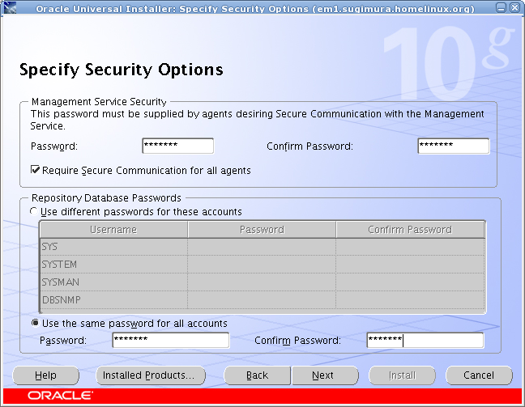Focus Management Service Confirm Password field
Image resolution: width=525 pixels, height=407 pixels.
454,146
